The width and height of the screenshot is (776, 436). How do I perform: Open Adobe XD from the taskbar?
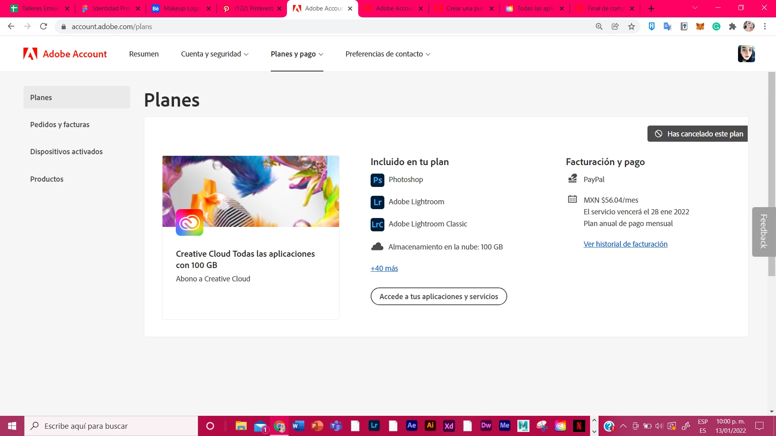pyautogui.click(x=449, y=426)
